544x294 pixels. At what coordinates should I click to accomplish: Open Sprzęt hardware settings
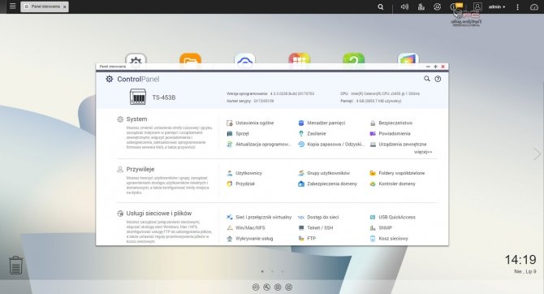[238, 134]
